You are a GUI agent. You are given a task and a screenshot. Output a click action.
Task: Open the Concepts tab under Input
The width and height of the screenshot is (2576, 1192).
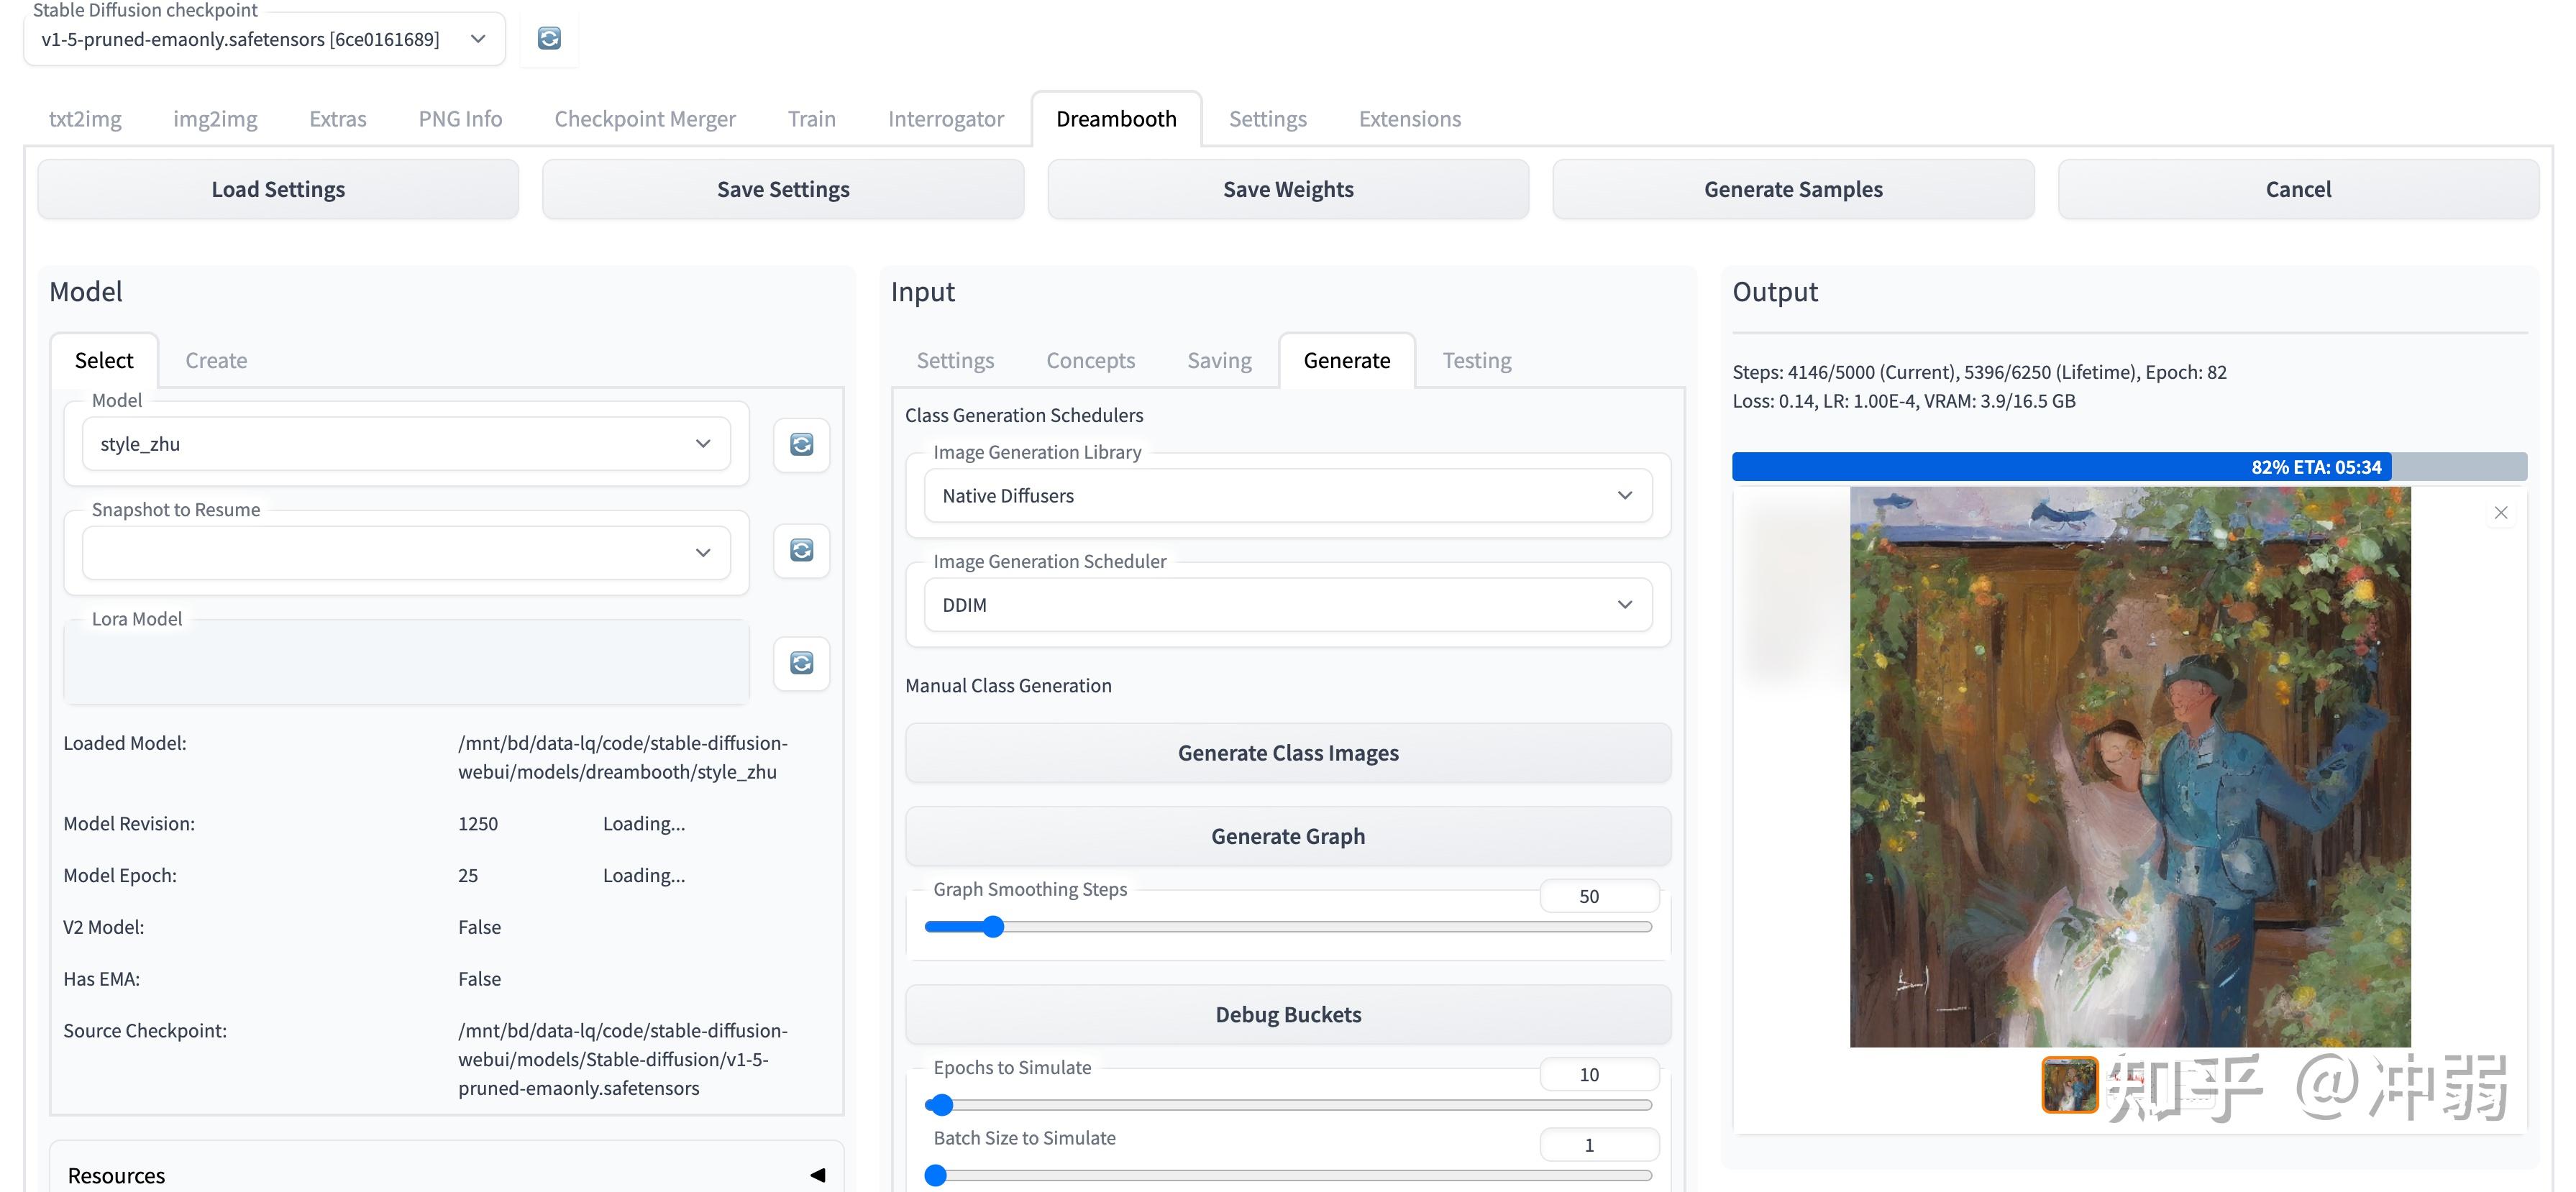tap(1090, 360)
